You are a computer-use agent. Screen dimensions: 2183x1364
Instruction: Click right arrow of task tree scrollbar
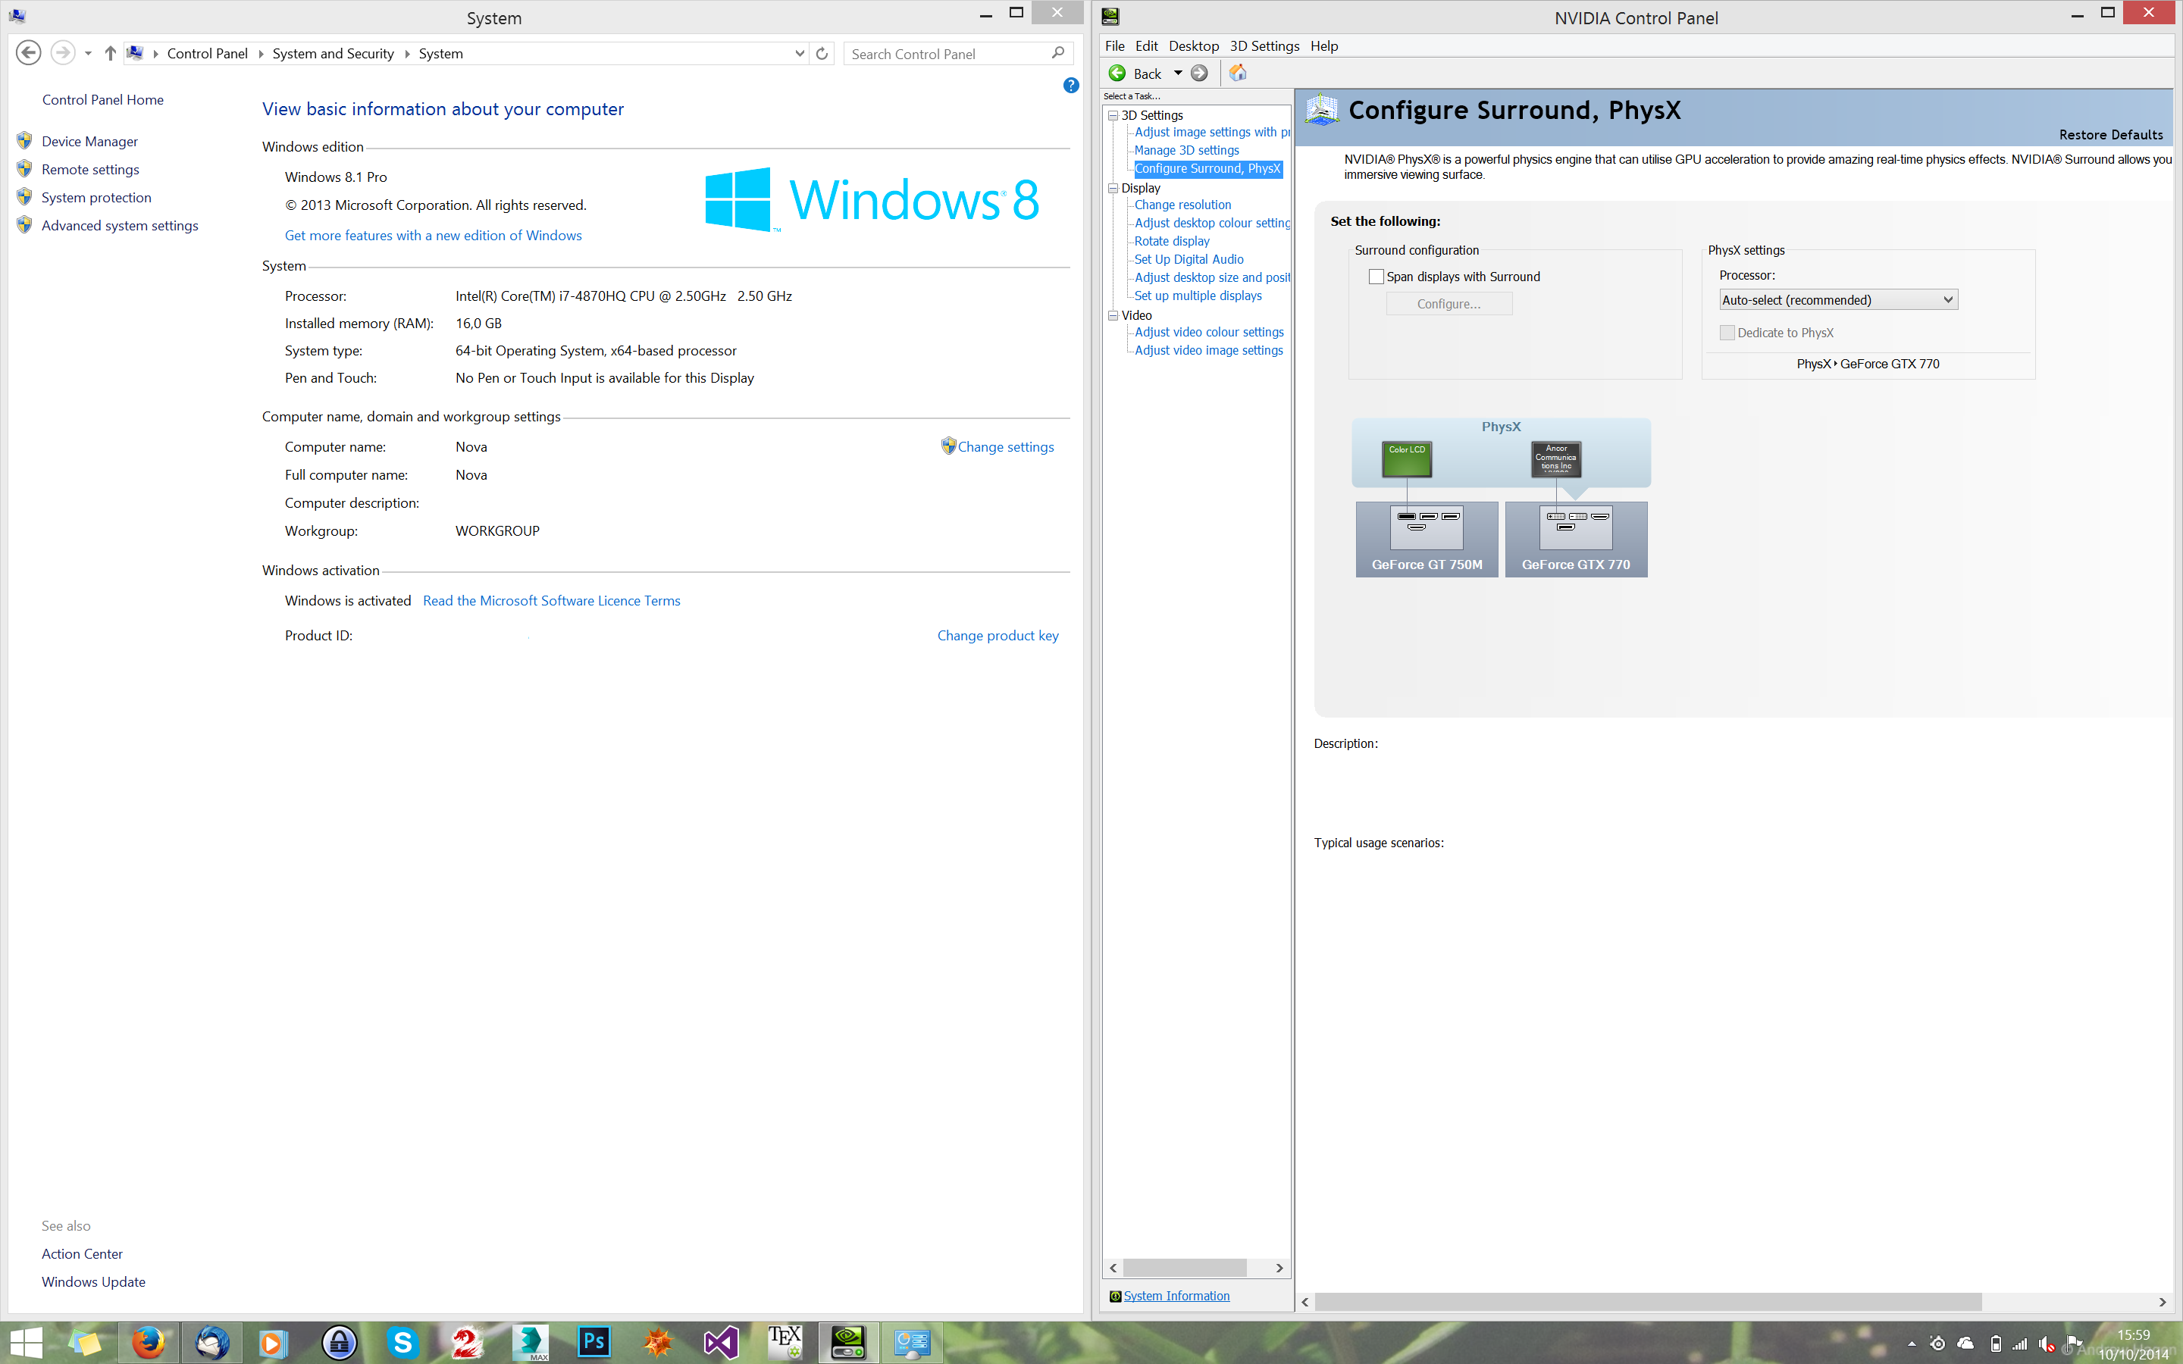1279,1268
